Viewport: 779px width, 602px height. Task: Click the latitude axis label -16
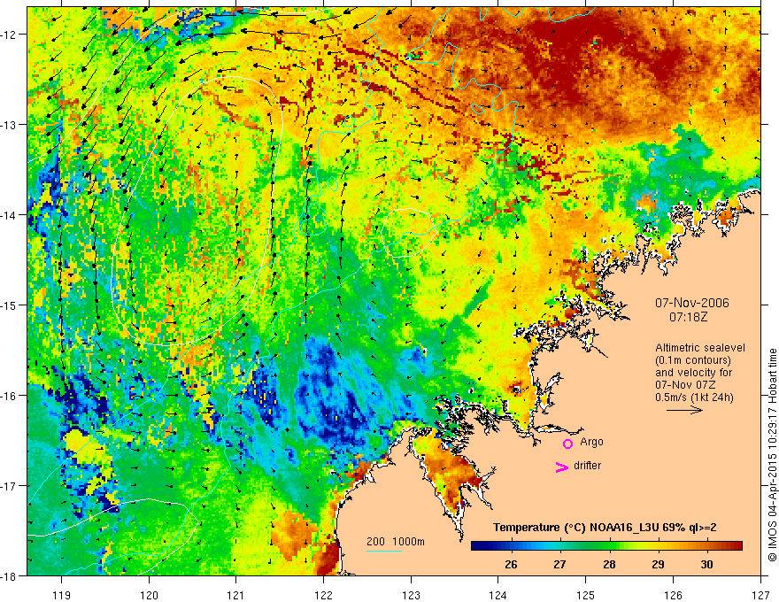click(10, 396)
